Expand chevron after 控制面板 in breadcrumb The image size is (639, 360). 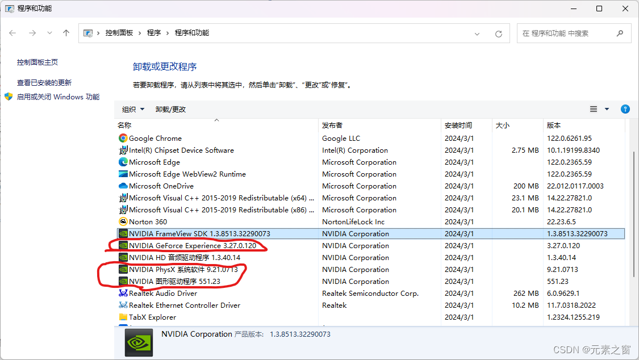click(139, 33)
